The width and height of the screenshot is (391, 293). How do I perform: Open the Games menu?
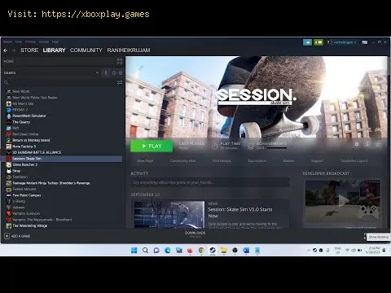[44, 42]
